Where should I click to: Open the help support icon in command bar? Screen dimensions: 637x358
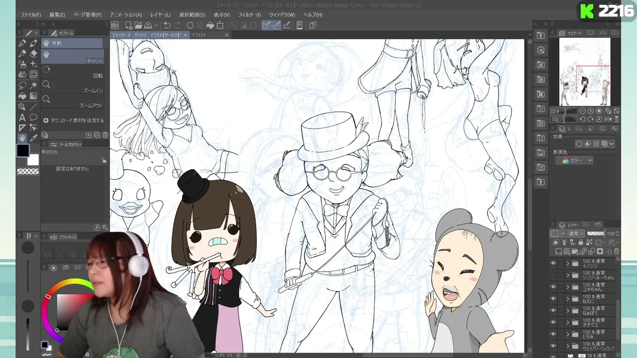(313, 25)
